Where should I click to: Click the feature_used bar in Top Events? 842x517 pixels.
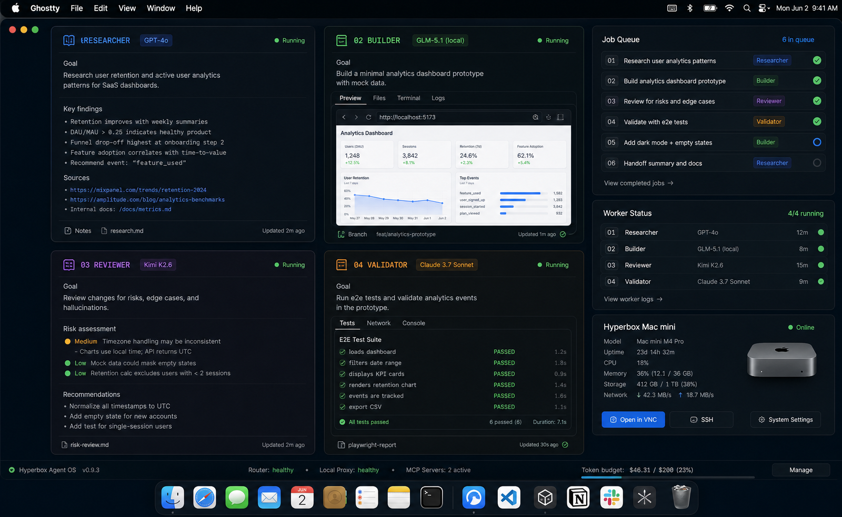520,194
